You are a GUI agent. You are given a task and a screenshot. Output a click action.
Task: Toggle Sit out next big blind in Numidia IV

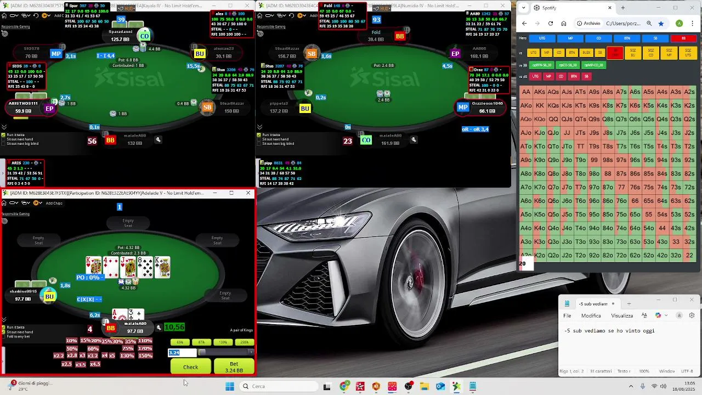[259, 144]
